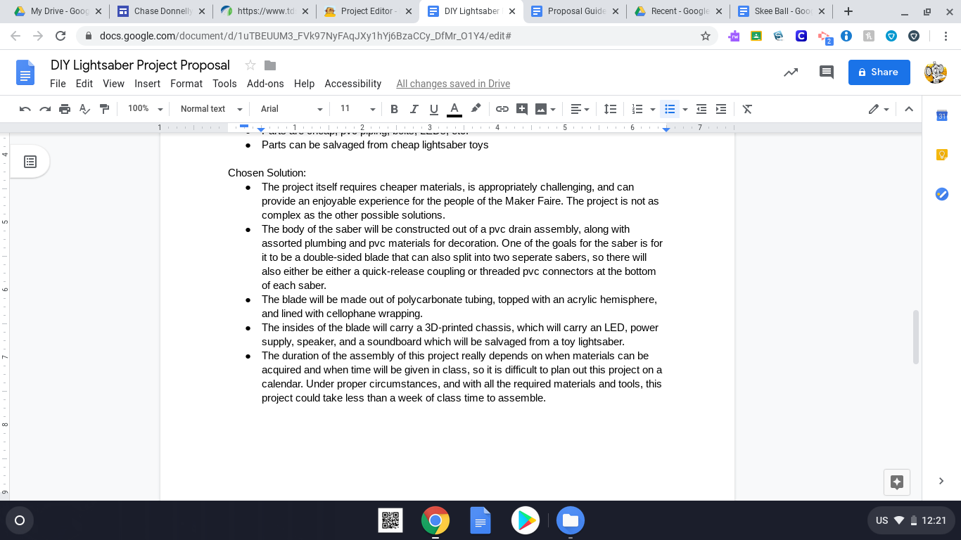Run spell check with spelling icon

coord(84,109)
